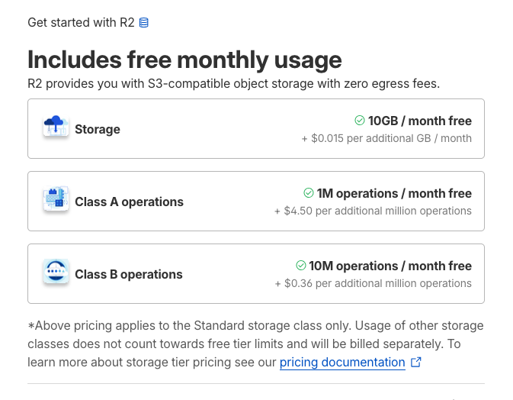
Task: Click the database icon beside "Get started with R2"
Action: click(x=144, y=22)
